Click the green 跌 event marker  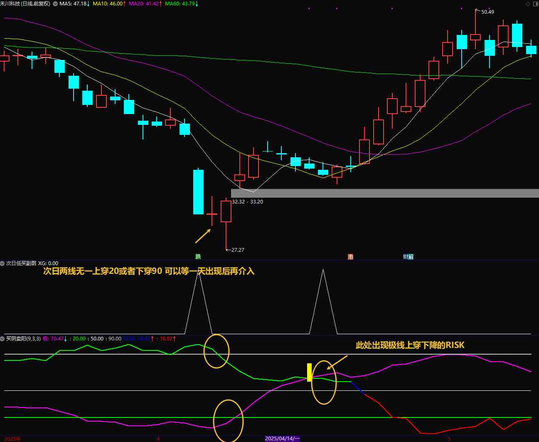click(198, 256)
